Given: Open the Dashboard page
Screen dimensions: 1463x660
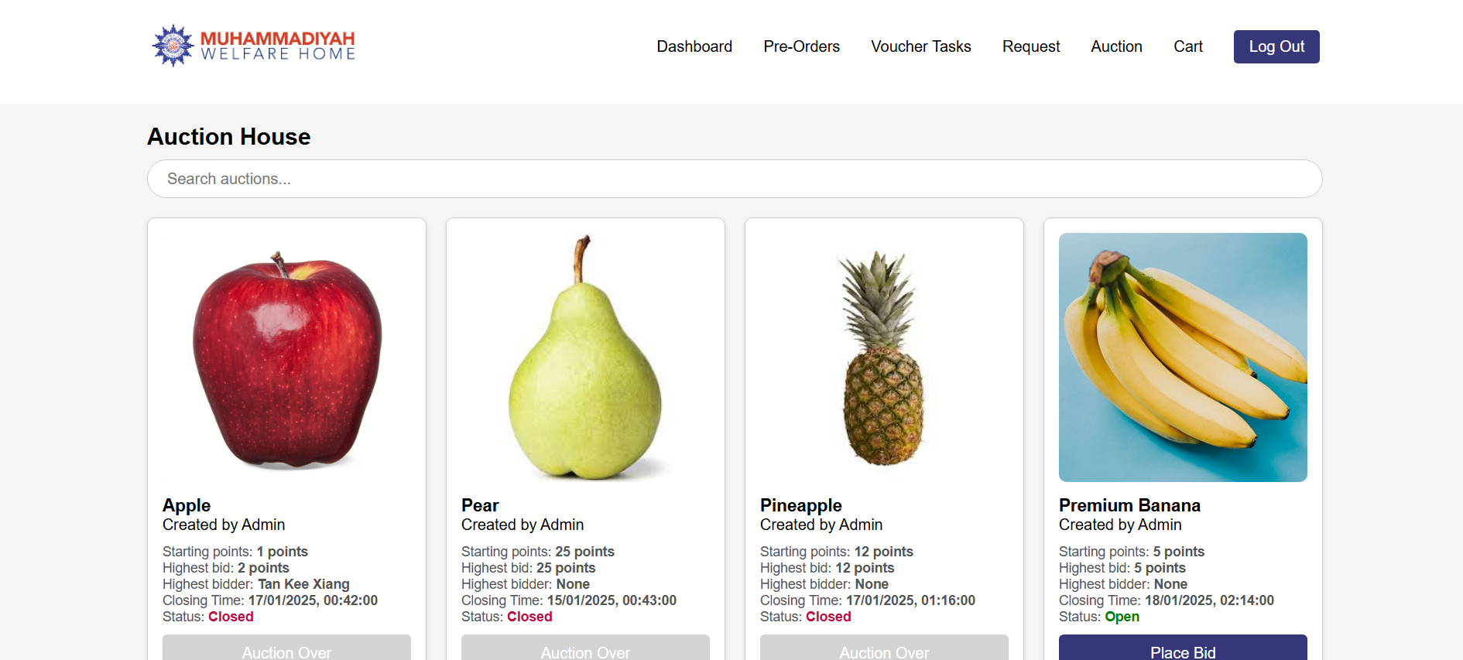Looking at the screenshot, I should (694, 46).
